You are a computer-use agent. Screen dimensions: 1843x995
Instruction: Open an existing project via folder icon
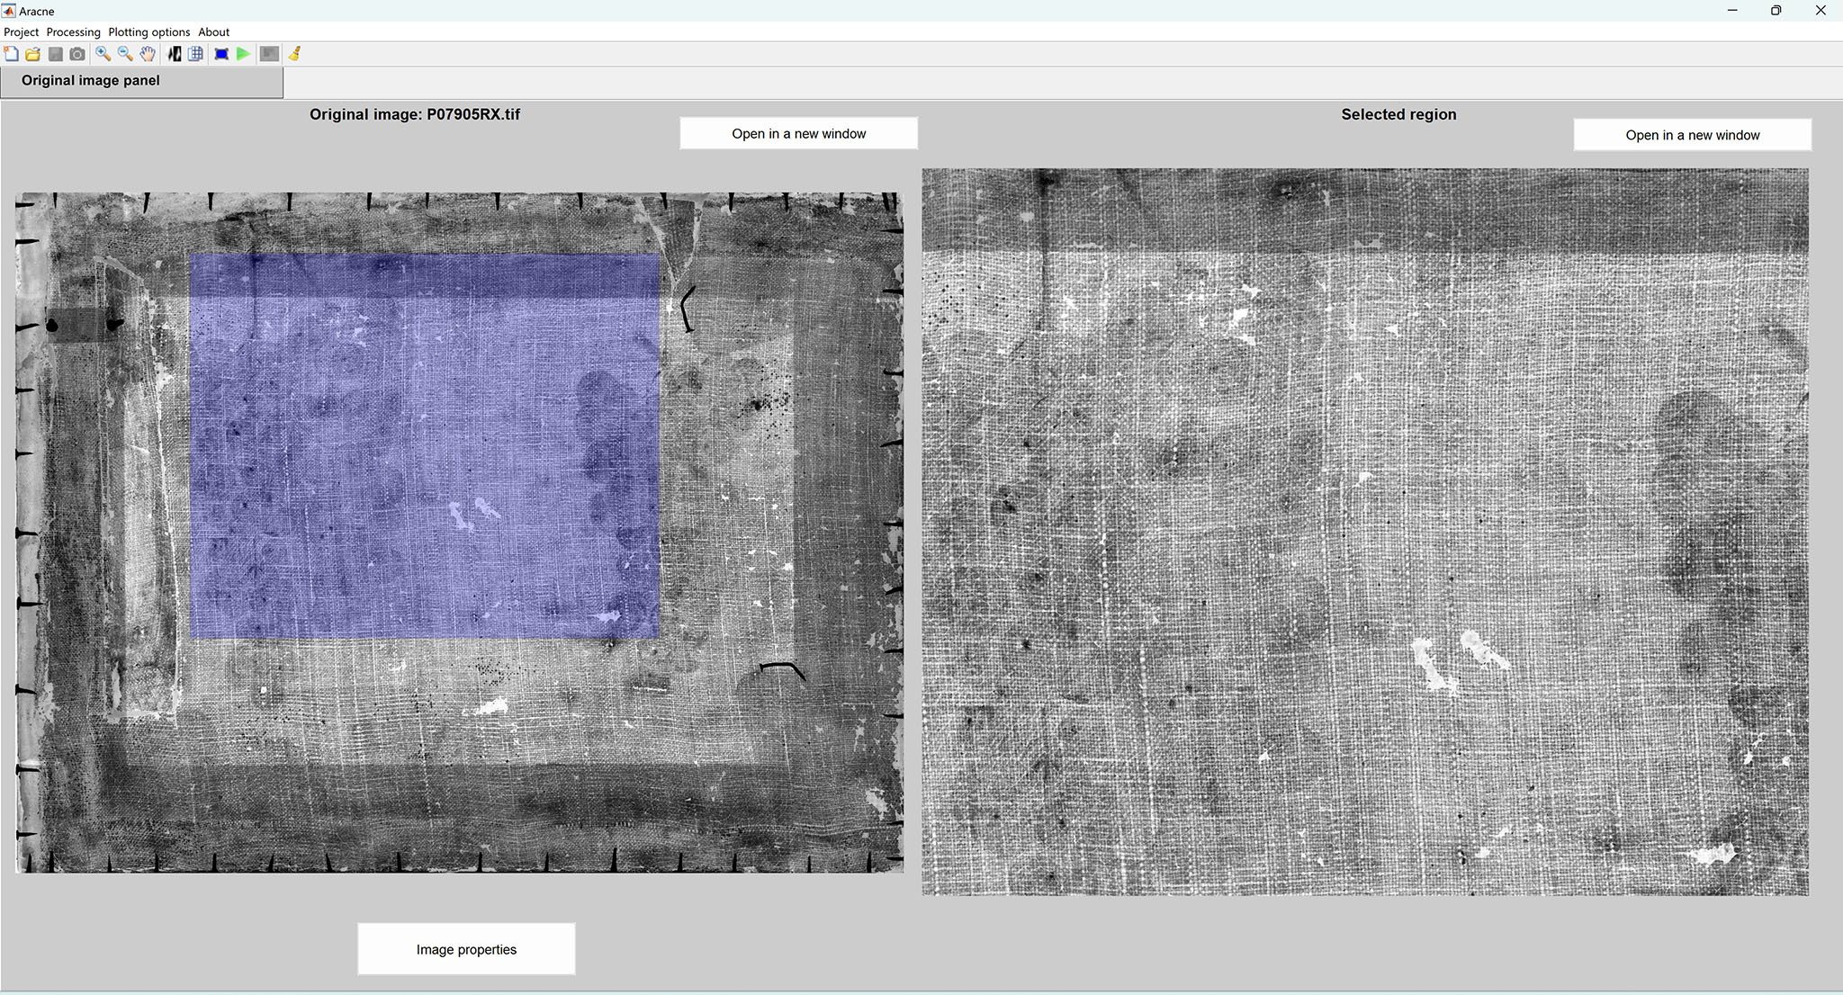coord(32,54)
